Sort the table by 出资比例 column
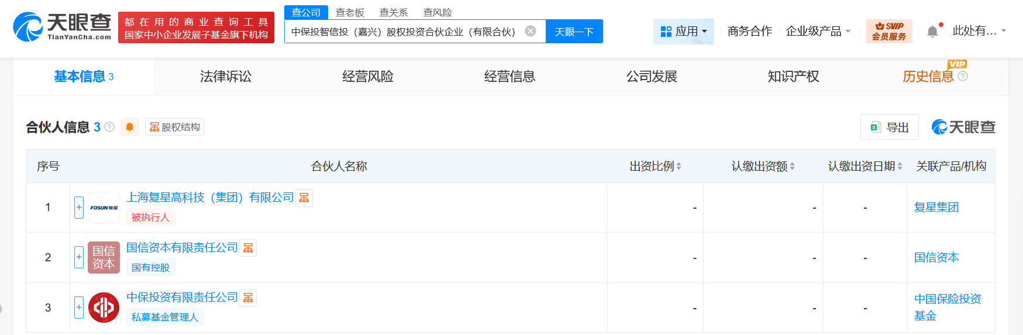Screen dimensions: 1023x335 tap(655, 167)
